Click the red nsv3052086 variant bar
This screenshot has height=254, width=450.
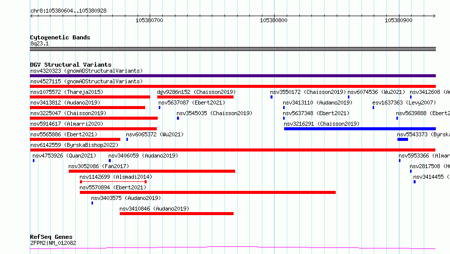(152, 171)
